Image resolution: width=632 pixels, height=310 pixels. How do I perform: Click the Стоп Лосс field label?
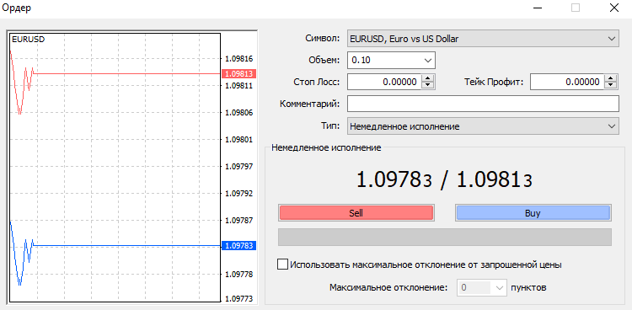click(x=317, y=82)
